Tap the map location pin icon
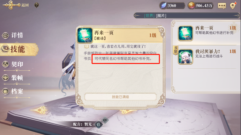The image size is (241, 135). (233, 6)
